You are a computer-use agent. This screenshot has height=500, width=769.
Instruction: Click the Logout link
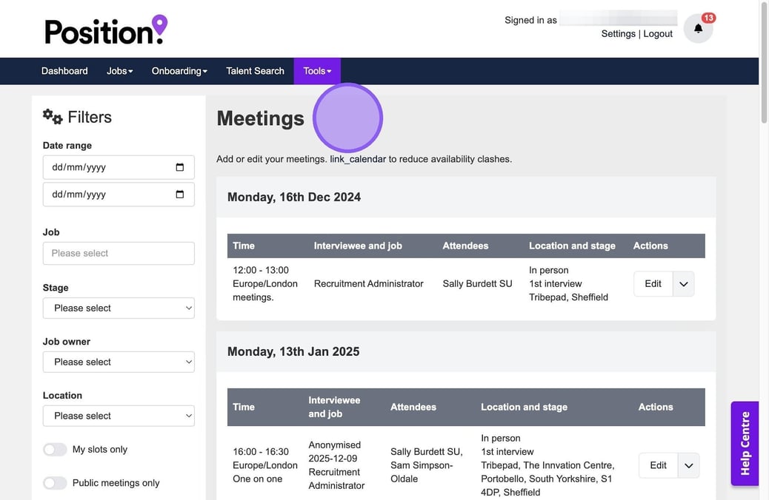click(x=658, y=34)
